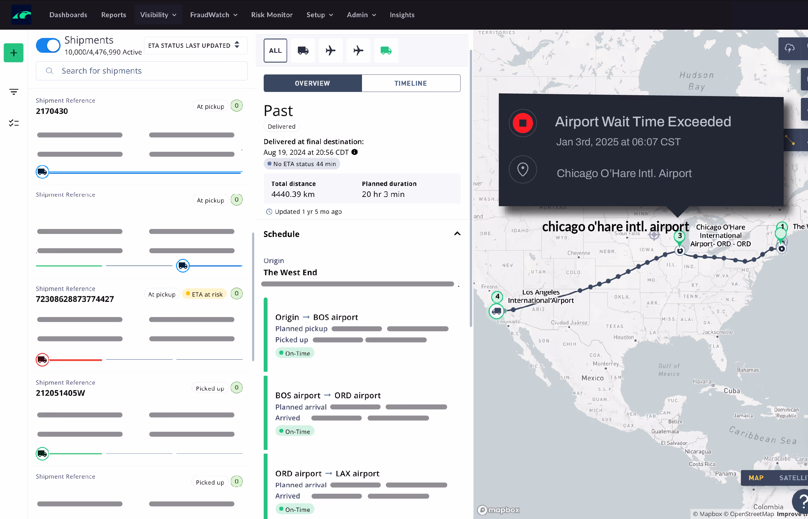Toggle the Shipments active switch

point(48,45)
